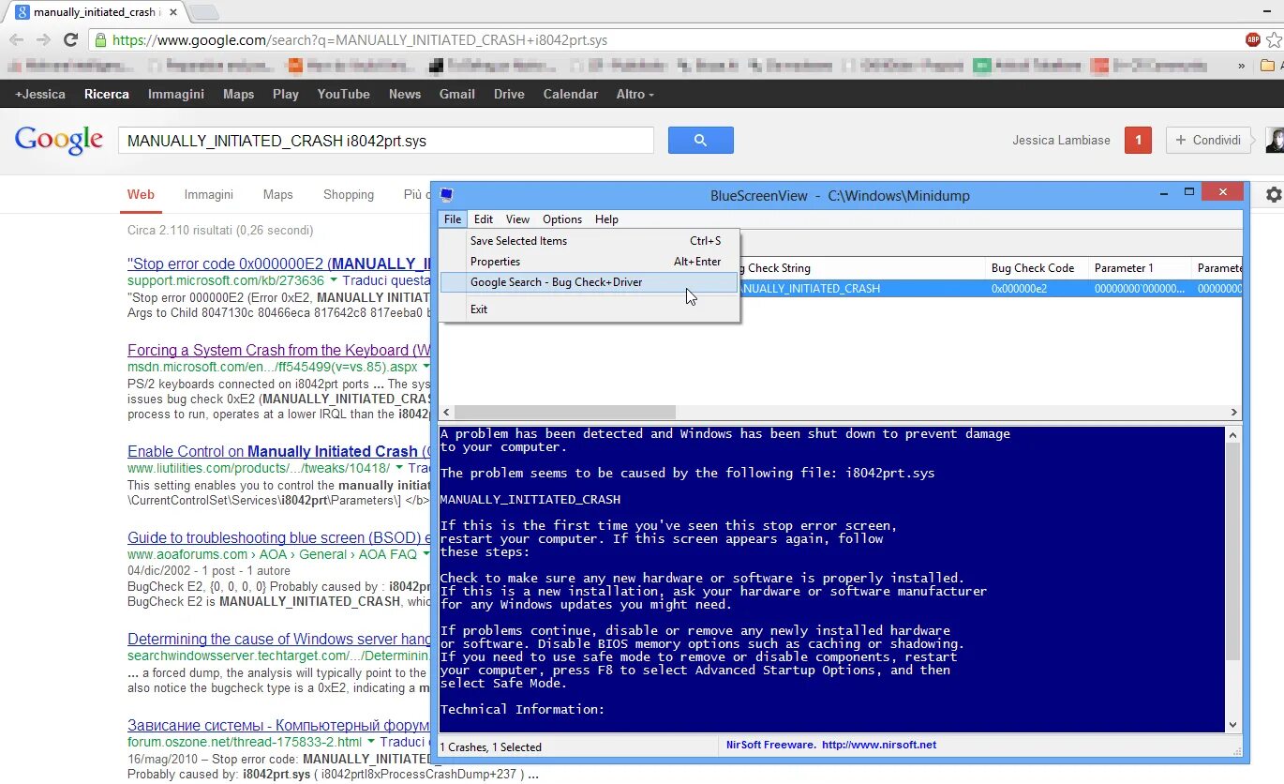This screenshot has width=1284, height=784.
Task: Click the forward navigation arrow
Action: (43, 39)
